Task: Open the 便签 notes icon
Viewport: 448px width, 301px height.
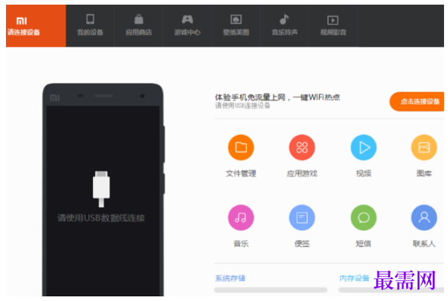Action: pos(302,217)
